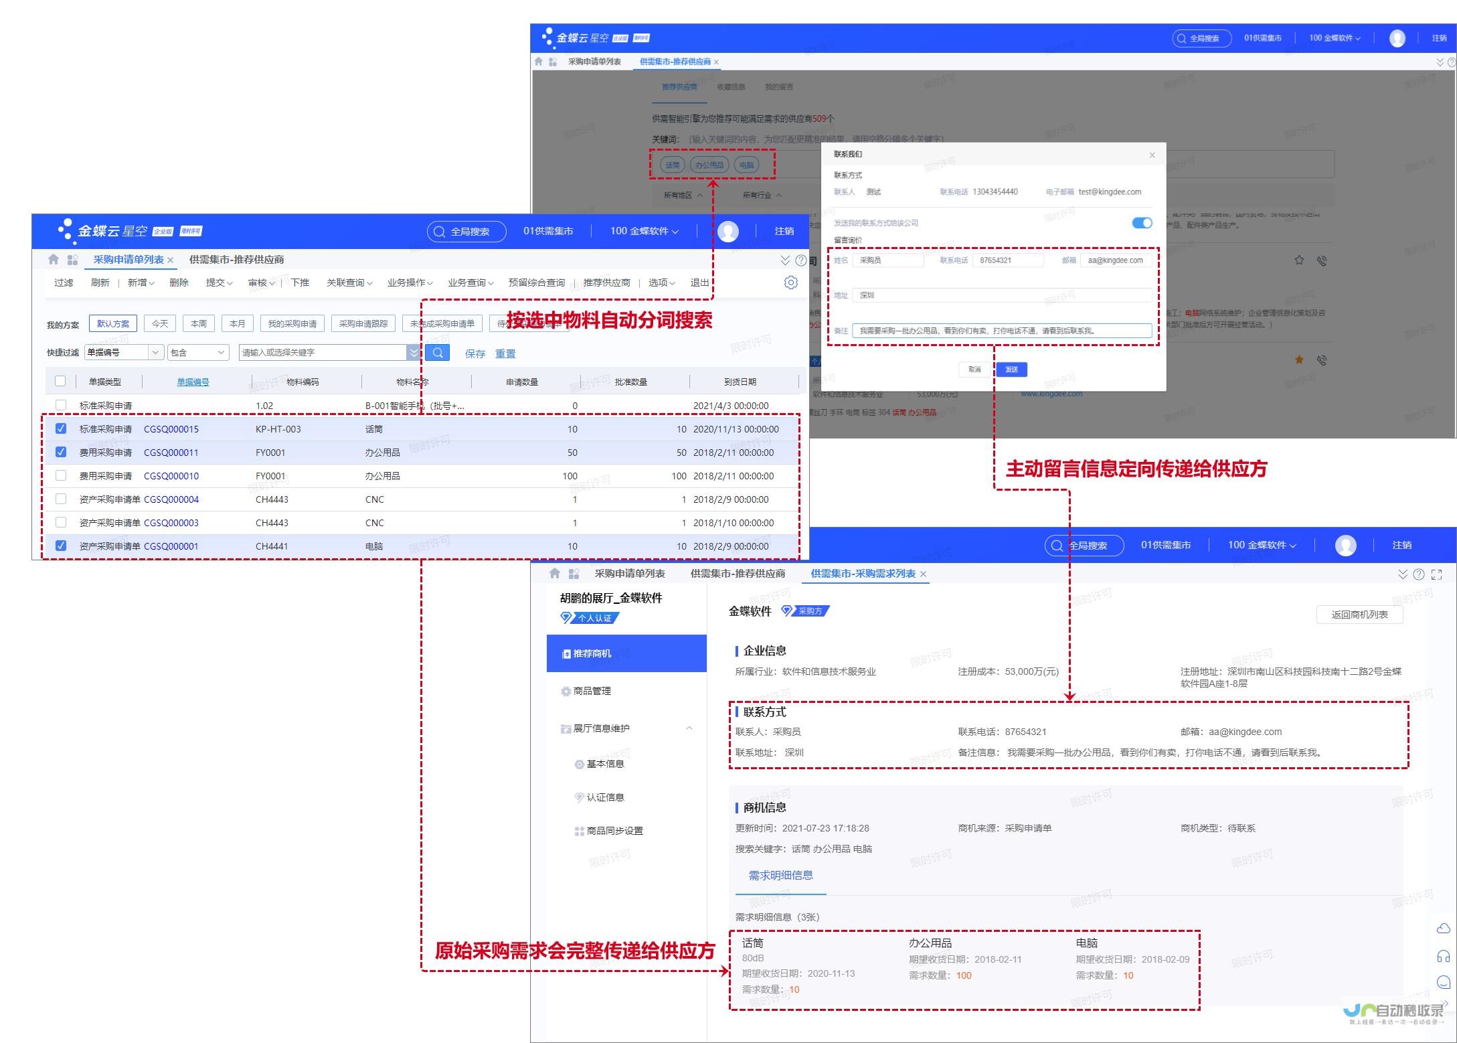Screen dimensions: 1457x1043
Task: Open the CGSQ000015 document link
Action: 171,429
